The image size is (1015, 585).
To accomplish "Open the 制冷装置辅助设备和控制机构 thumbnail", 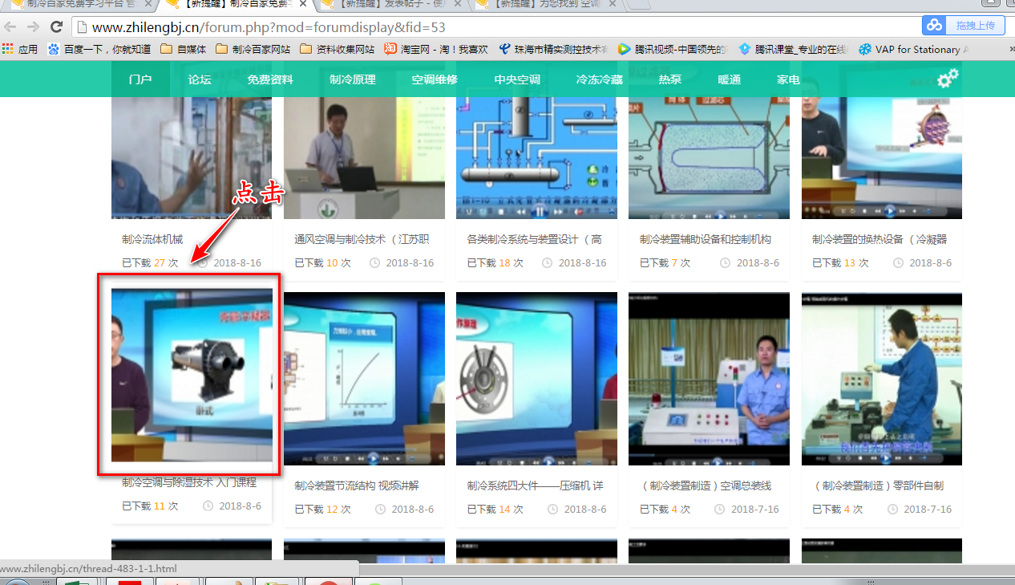I will 709,158.
